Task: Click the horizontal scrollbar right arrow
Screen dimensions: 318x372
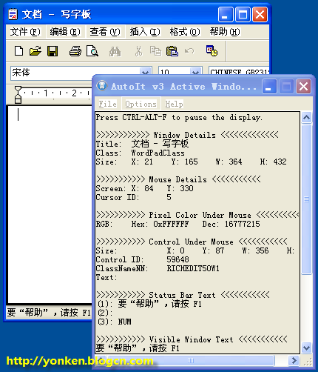Action: (x=294, y=360)
